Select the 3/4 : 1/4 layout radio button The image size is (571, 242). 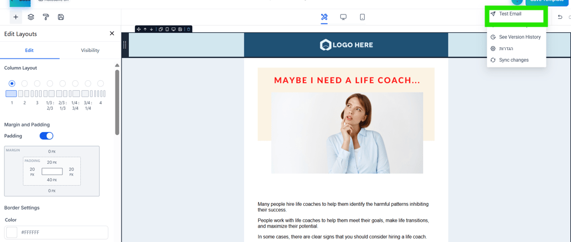88,83
